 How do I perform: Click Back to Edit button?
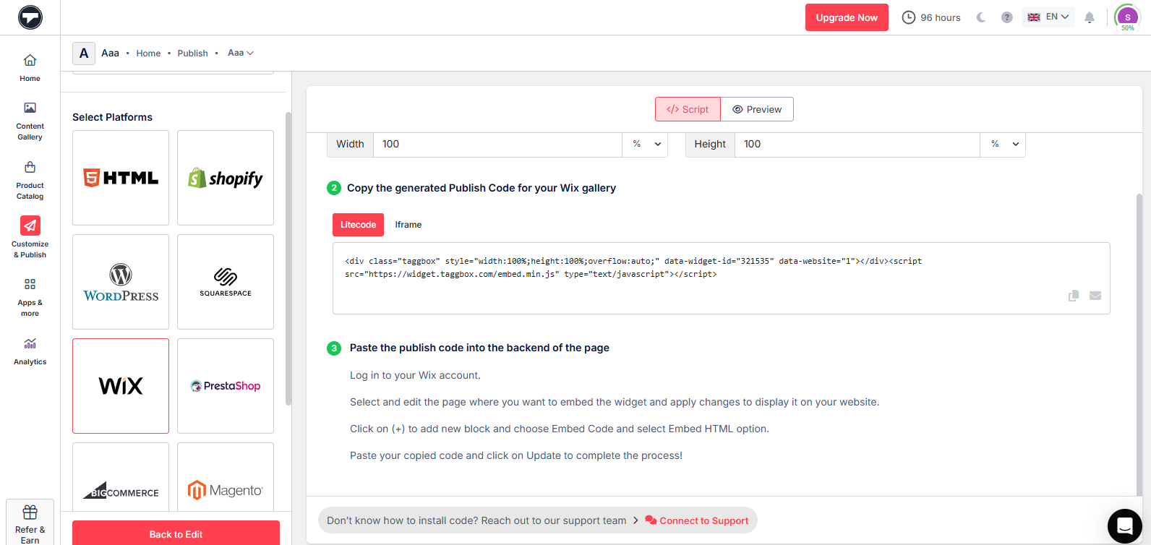(176, 533)
